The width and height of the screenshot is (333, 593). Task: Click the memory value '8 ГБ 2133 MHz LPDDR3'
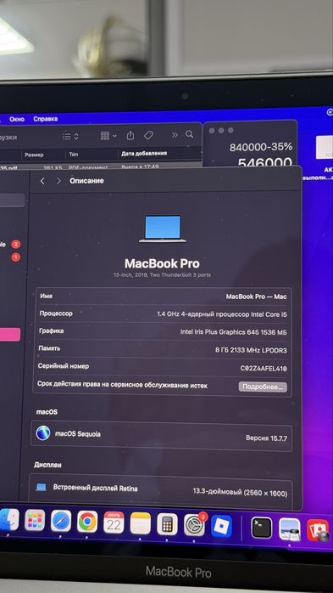251,351
